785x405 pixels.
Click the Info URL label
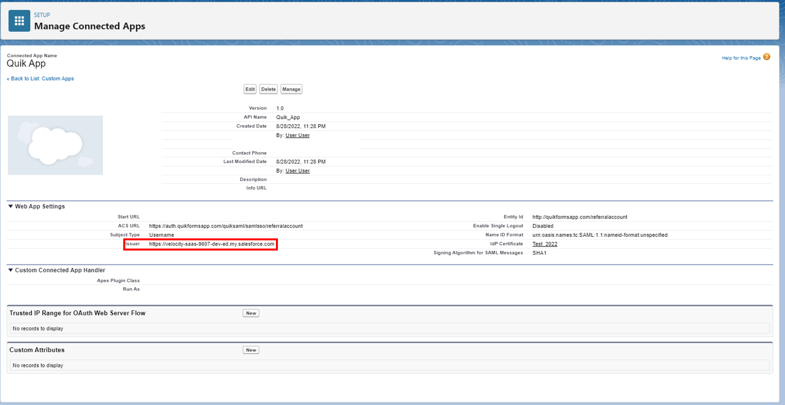(x=256, y=188)
